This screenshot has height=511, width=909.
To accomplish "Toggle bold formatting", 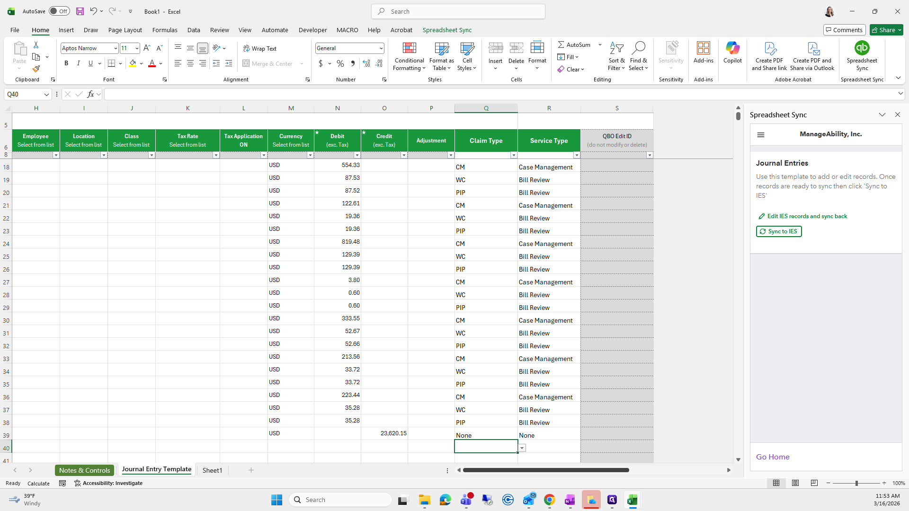I will tap(66, 63).
